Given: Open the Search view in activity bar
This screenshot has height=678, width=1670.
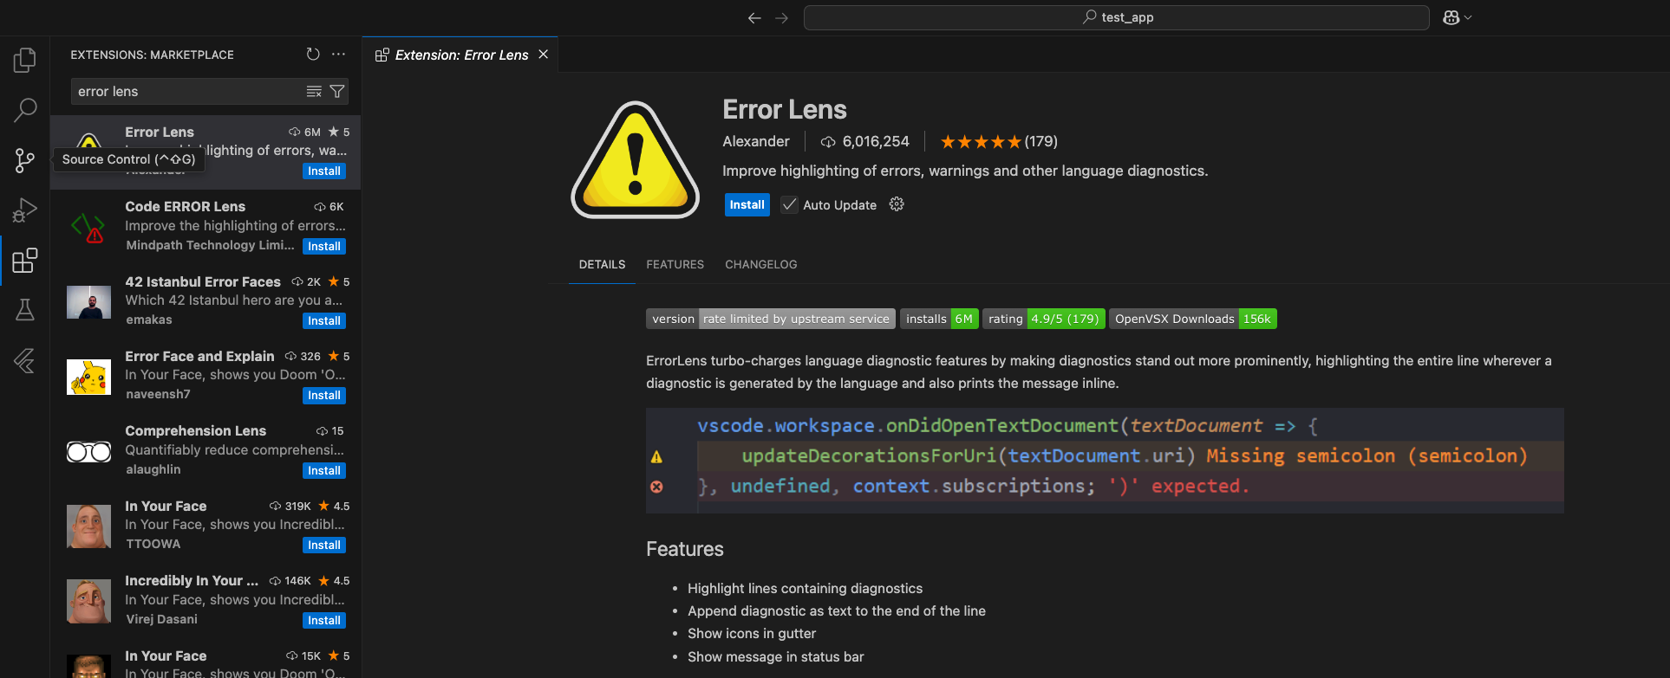Looking at the screenshot, I should point(25,110).
